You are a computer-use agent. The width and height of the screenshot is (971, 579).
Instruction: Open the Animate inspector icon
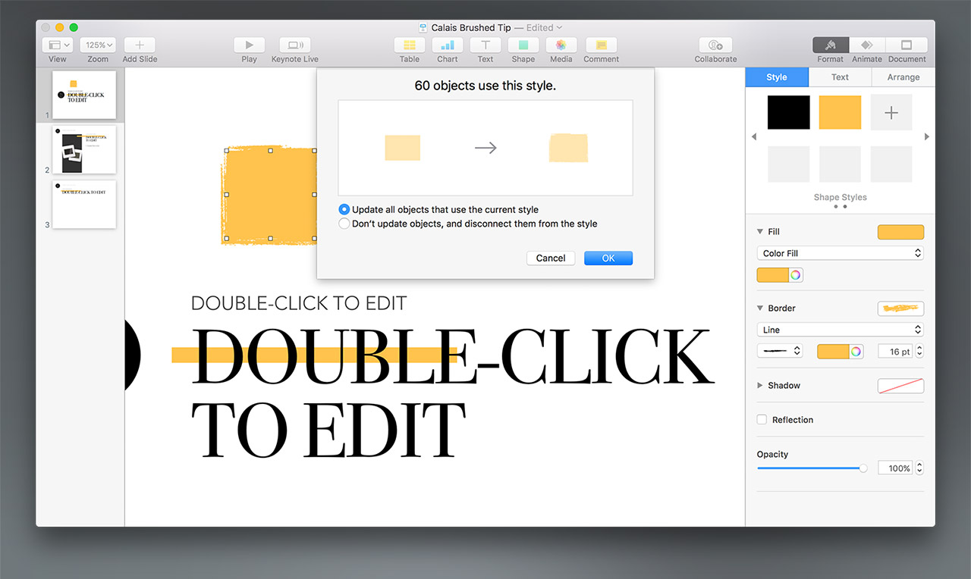(x=867, y=45)
